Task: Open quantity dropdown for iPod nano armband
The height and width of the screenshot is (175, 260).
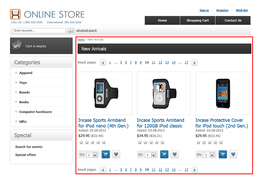Action: click(95, 155)
